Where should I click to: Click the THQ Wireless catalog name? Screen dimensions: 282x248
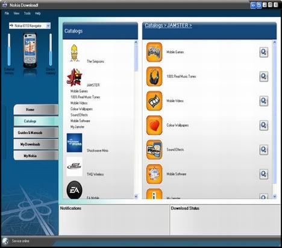pyautogui.click(x=95, y=174)
